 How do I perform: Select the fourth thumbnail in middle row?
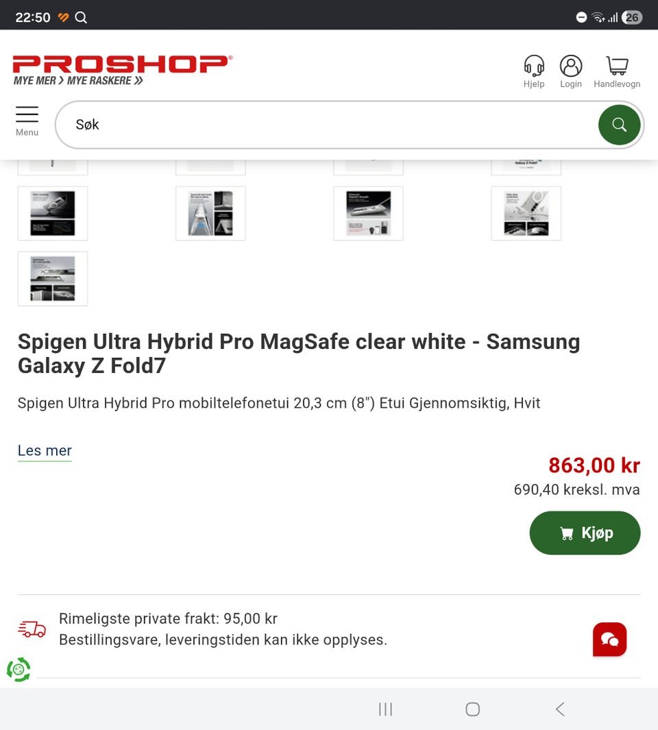(526, 213)
